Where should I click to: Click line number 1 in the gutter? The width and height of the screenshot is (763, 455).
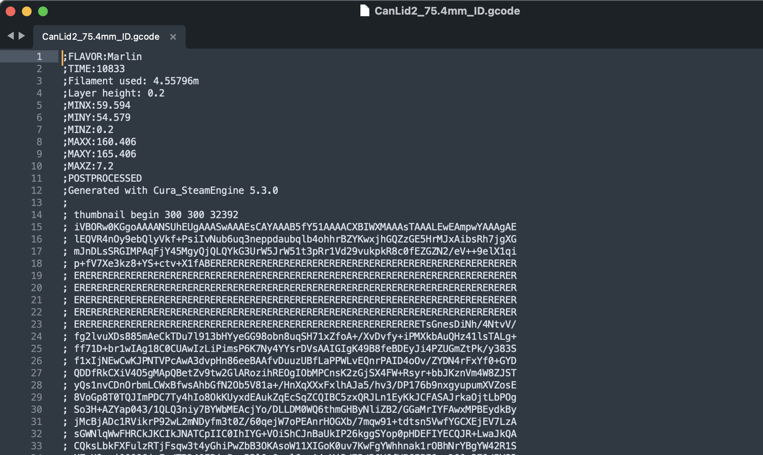coord(39,57)
